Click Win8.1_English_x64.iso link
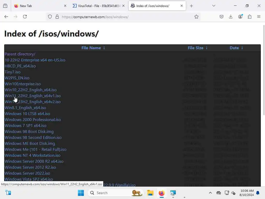This screenshot has height=199, width=265. click(25, 108)
